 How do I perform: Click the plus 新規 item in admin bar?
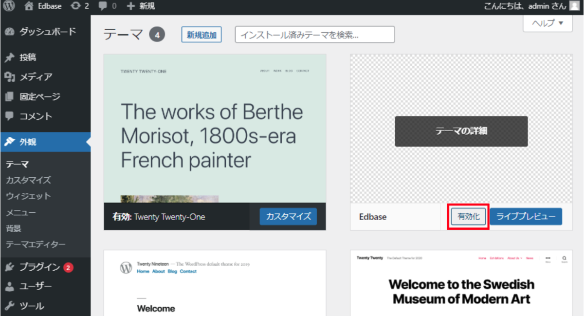141,6
